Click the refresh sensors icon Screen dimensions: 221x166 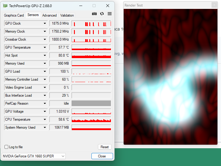[102, 14]
